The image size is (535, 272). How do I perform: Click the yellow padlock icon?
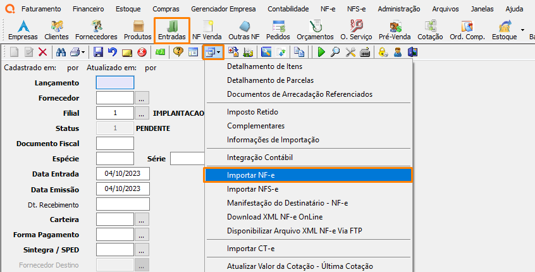(383, 53)
